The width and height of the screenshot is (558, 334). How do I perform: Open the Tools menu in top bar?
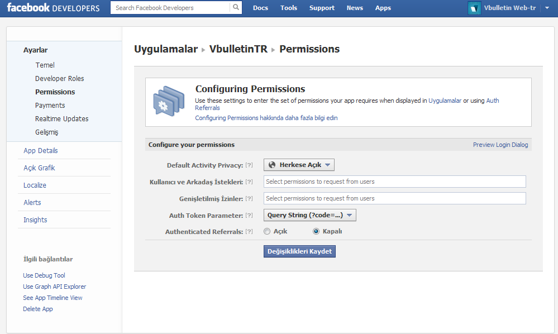click(x=289, y=8)
